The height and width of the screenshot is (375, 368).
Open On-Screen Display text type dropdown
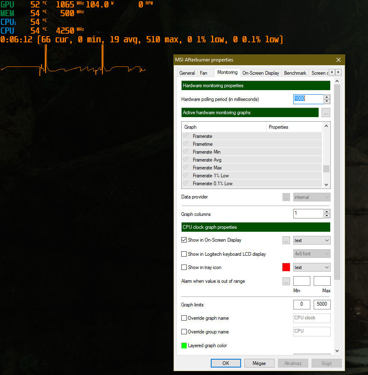click(x=312, y=240)
